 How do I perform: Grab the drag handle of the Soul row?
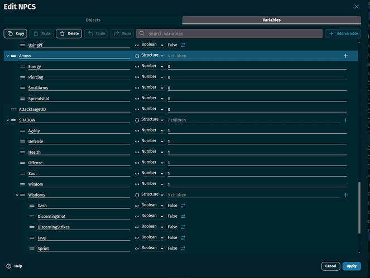(22, 173)
